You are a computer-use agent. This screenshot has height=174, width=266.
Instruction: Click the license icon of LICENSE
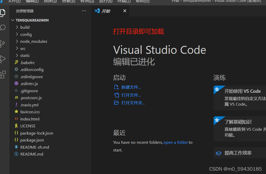point(16,126)
